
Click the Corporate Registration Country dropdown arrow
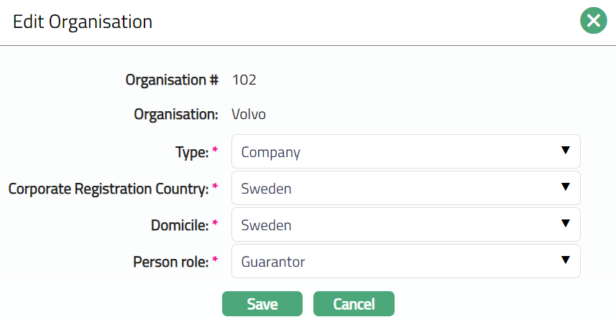point(565,187)
